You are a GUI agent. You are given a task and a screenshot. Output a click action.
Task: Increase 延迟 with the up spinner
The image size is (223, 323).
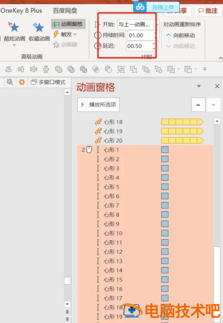click(154, 44)
